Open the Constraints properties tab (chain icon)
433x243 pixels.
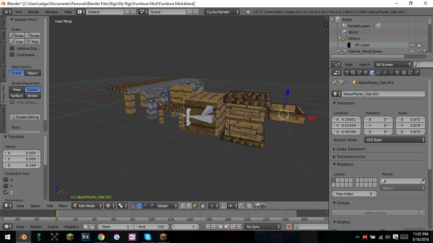[x=378, y=73]
